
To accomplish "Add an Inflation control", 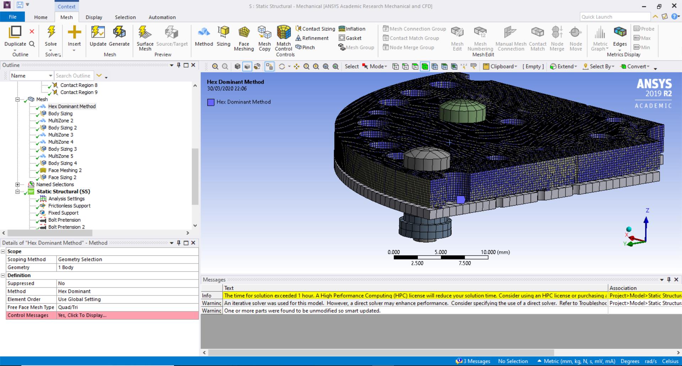I will tap(352, 29).
